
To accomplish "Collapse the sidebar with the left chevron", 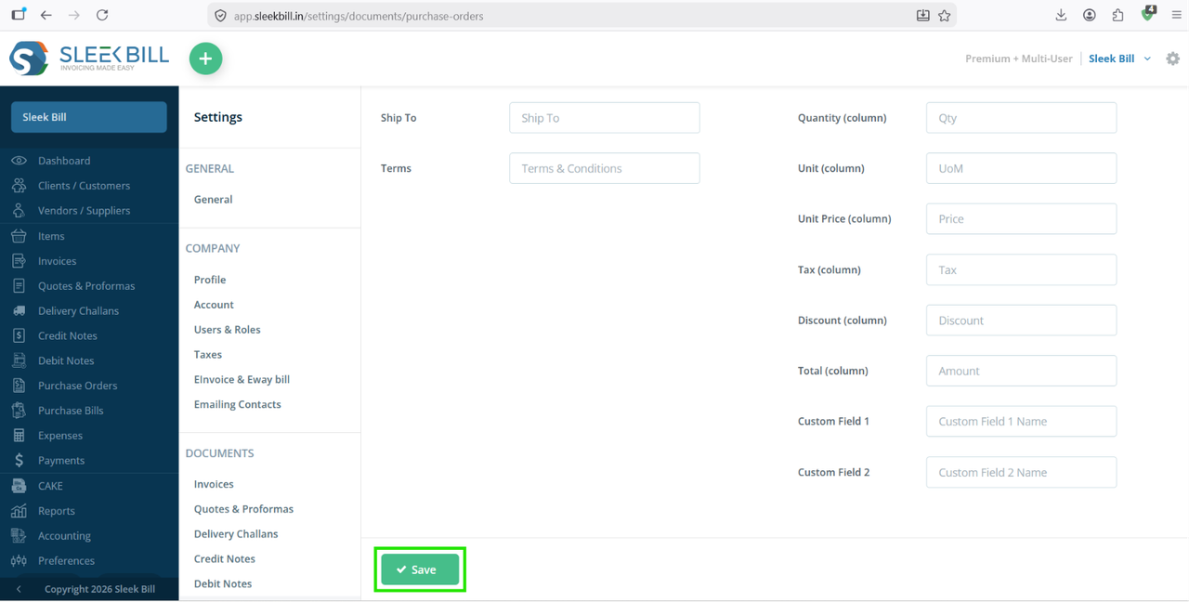I will [x=19, y=589].
